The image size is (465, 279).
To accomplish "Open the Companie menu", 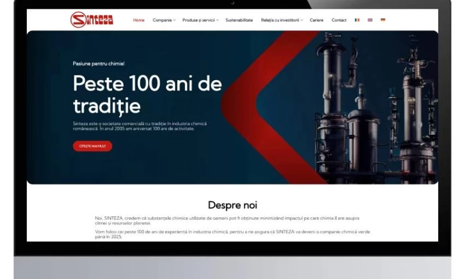I will pos(162,20).
